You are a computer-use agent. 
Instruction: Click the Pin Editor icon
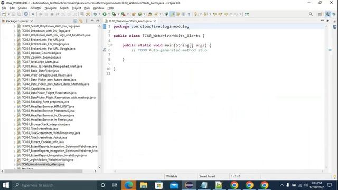(x=247, y=14)
